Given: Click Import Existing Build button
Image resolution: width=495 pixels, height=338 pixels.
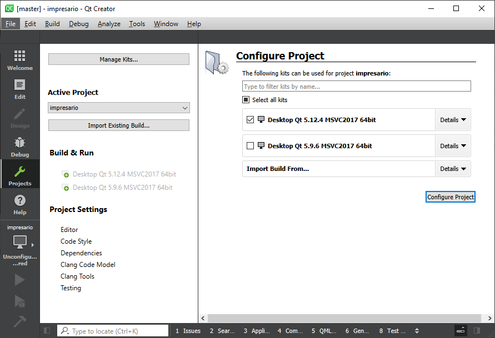Looking at the screenshot, I should tap(119, 125).
